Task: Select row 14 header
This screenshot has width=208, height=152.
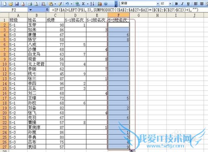Action: pyautogui.click(x=5, y=84)
